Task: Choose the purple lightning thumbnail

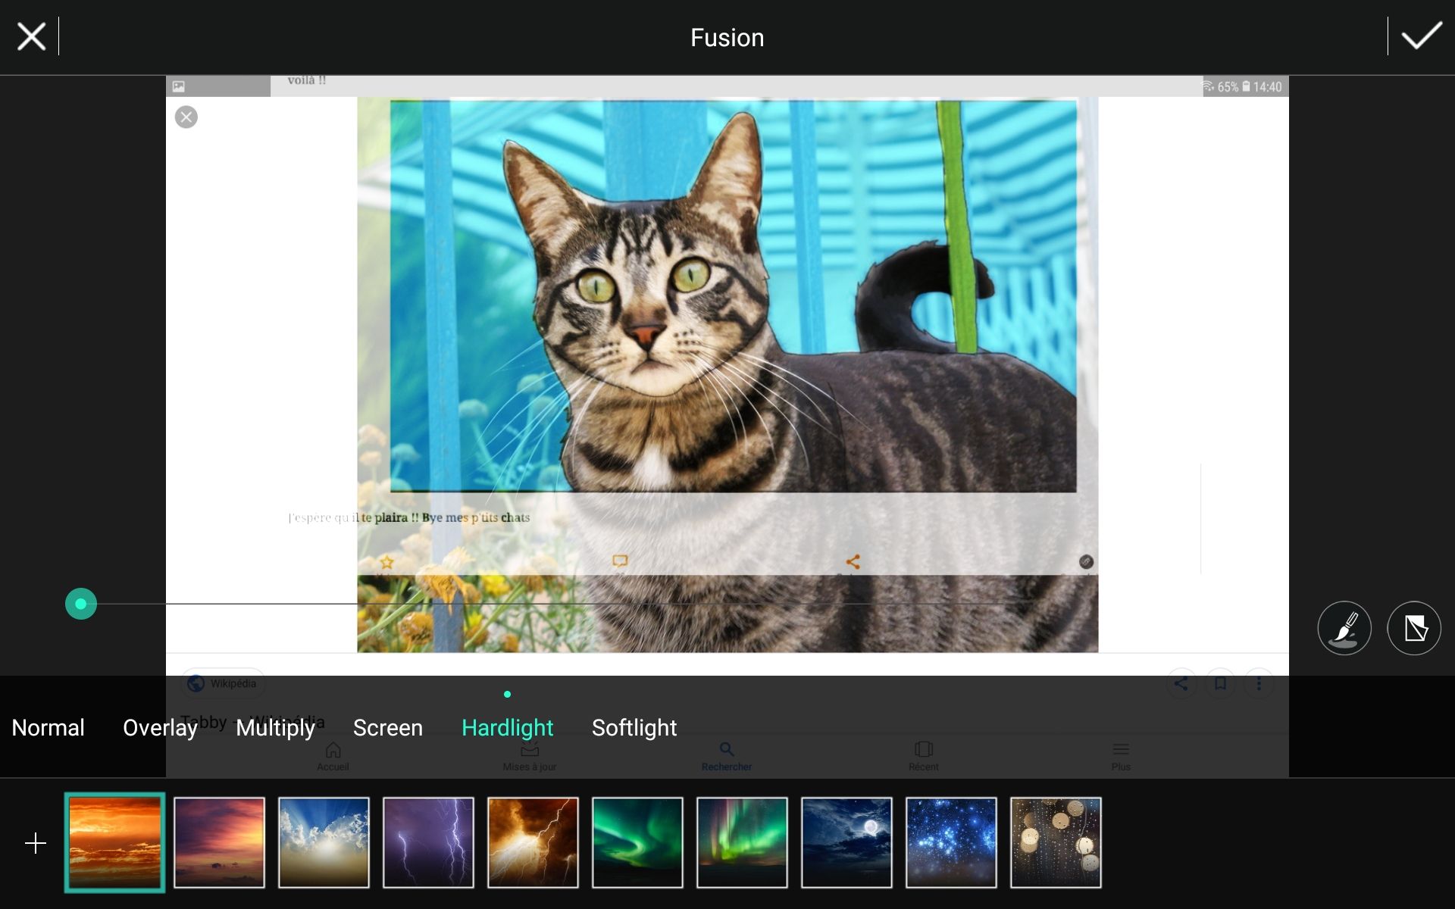Action: coord(429,842)
